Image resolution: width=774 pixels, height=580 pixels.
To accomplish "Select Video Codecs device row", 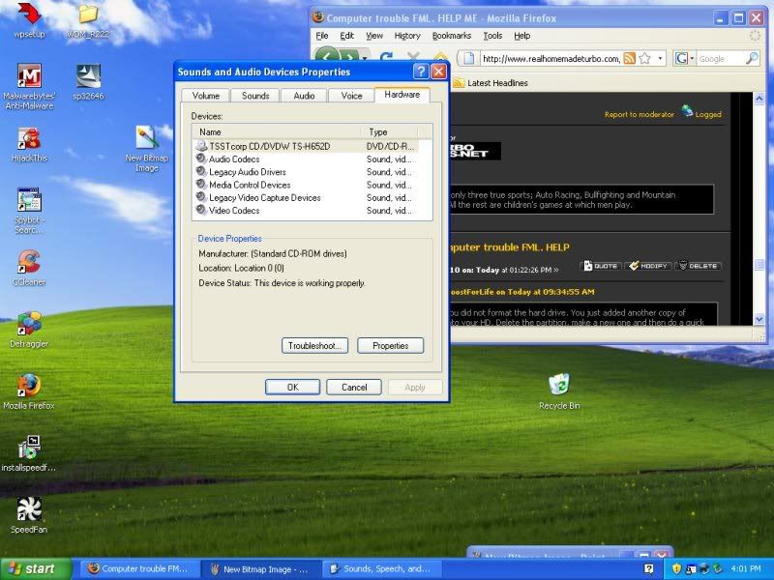I will pos(306,210).
